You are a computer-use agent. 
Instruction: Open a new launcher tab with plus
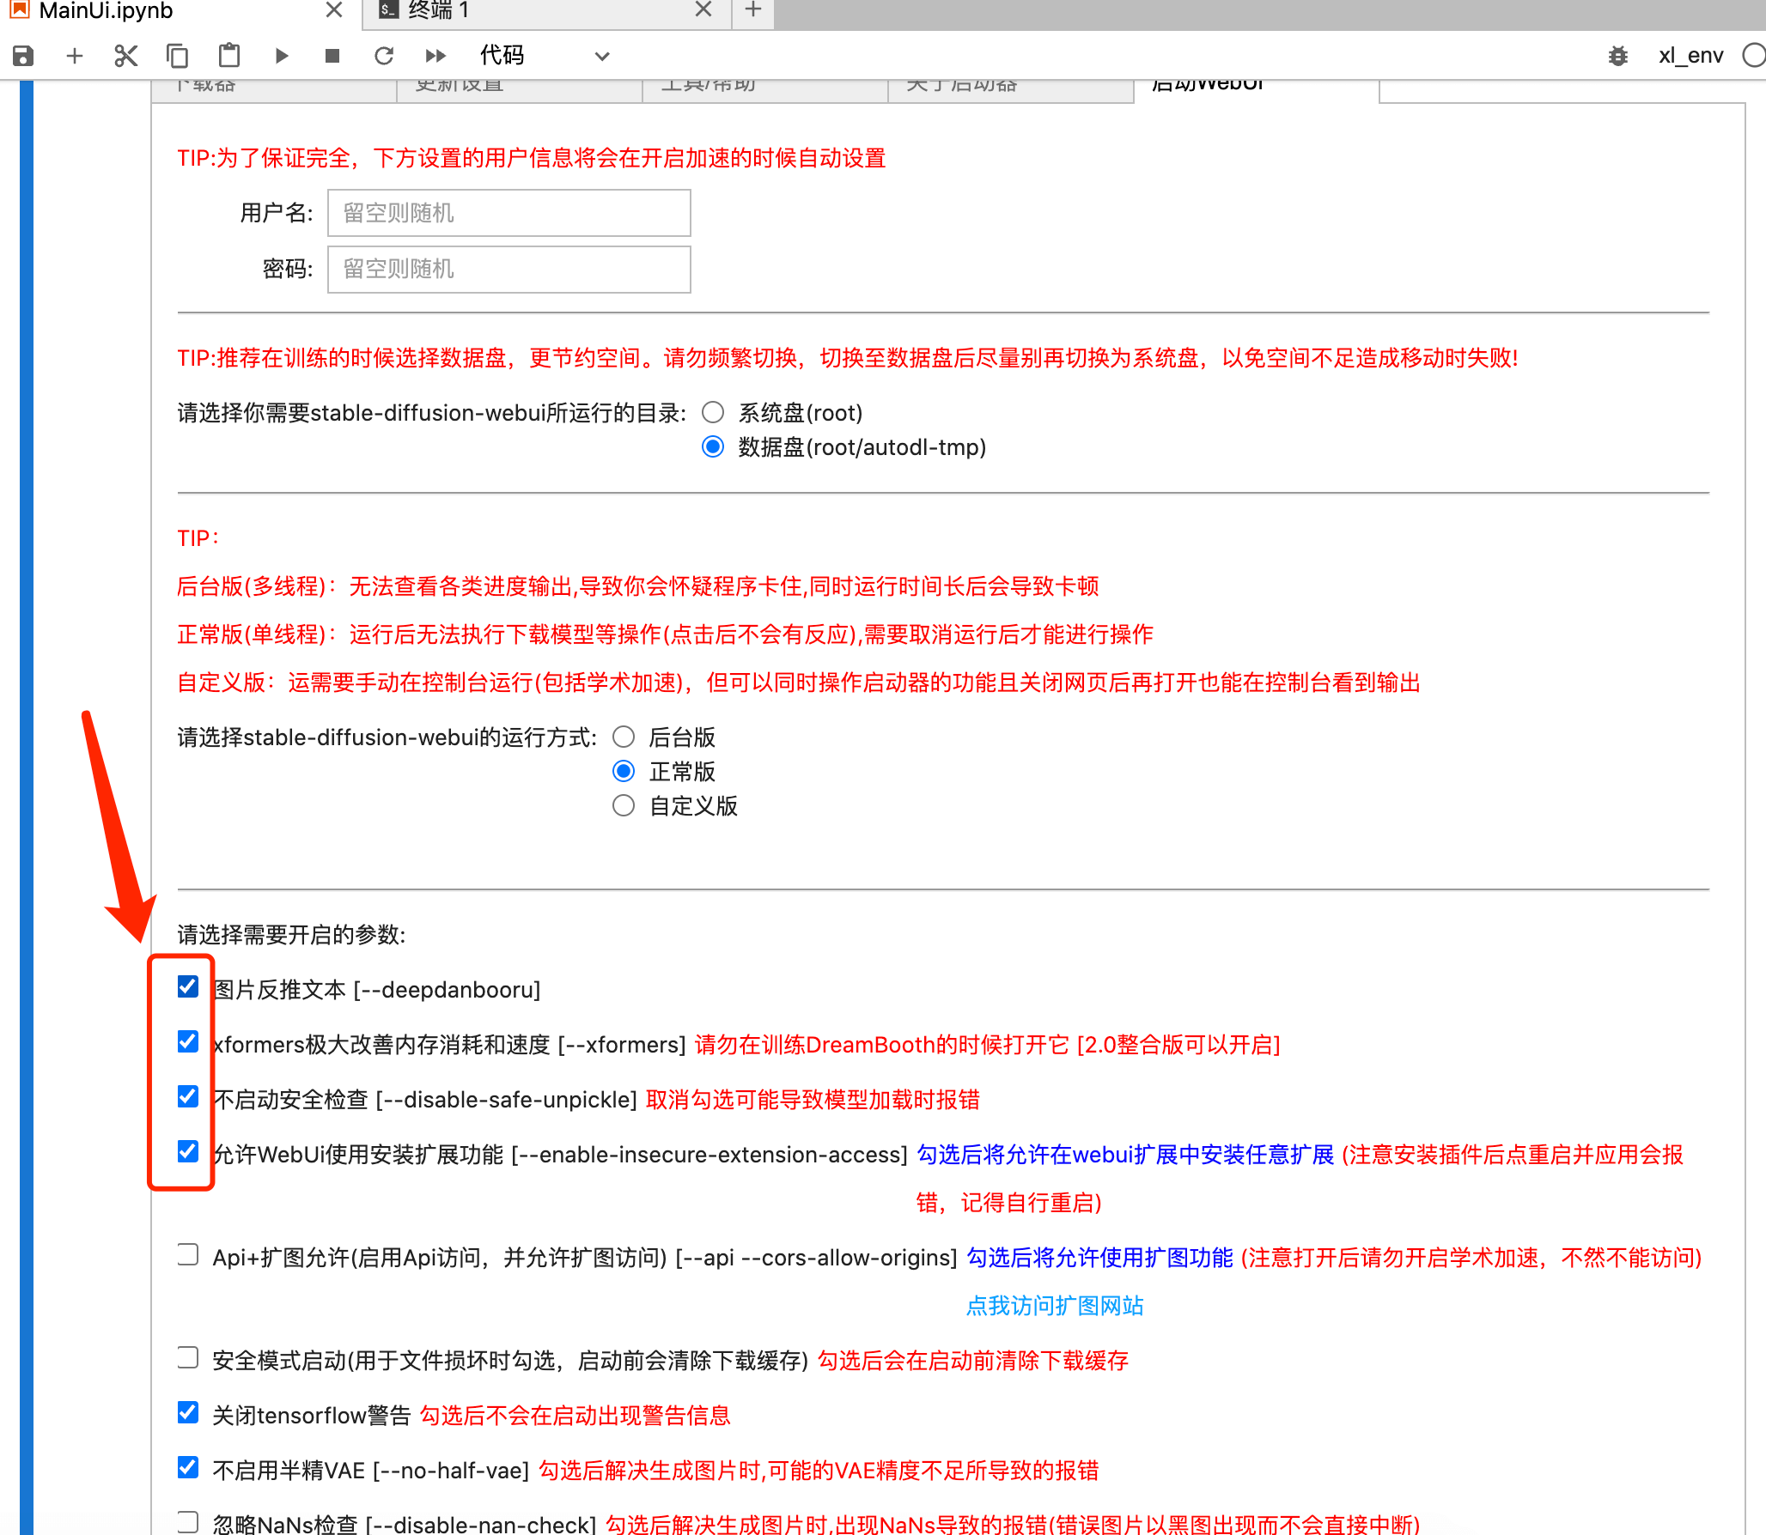[x=753, y=10]
